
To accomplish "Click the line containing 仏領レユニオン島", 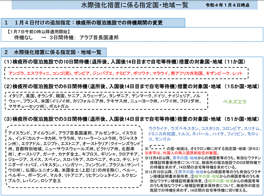I will tap(73, 170).
